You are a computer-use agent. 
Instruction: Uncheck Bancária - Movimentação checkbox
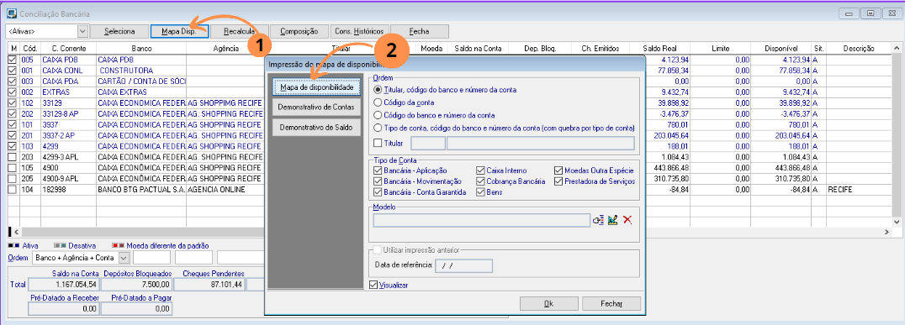[x=378, y=181]
